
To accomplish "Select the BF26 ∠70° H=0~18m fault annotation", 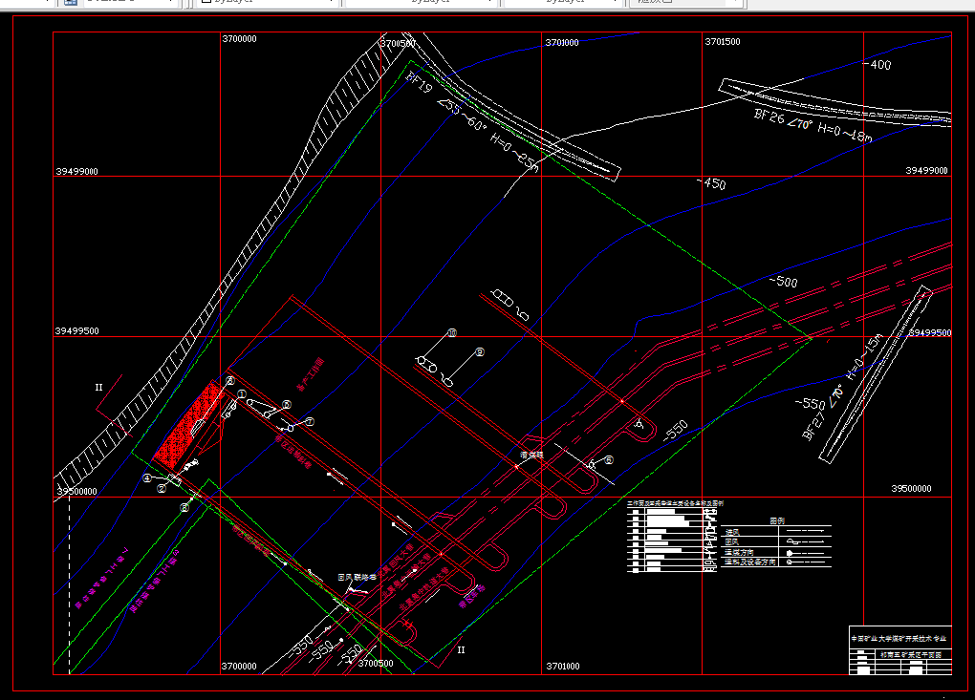I will 813,125.
